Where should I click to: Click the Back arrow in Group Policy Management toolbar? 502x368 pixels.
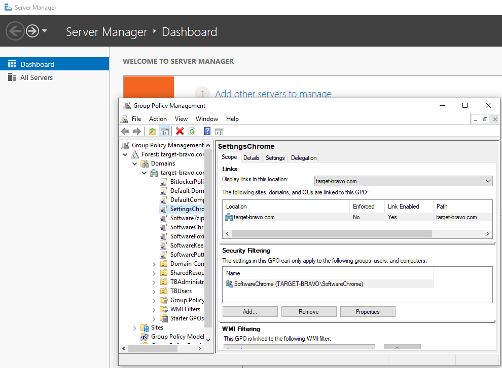coord(125,131)
